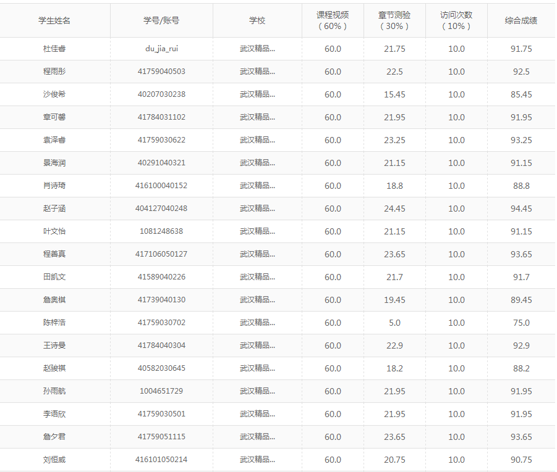Select student name 王诗曼
This screenshot has height=472, width=557.
tap(54, 346)
